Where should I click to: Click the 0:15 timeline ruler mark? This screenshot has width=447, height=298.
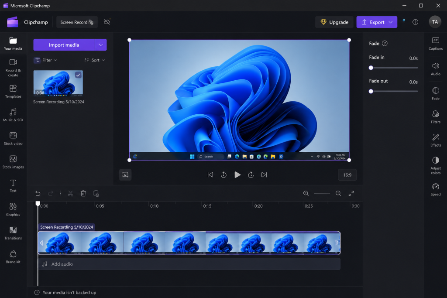click(207, 206)
